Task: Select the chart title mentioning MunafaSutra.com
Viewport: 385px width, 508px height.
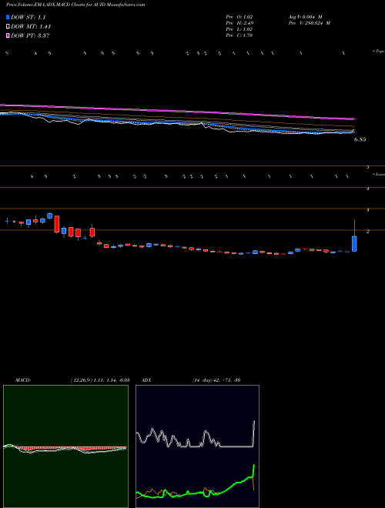Action: coord(75,5)
